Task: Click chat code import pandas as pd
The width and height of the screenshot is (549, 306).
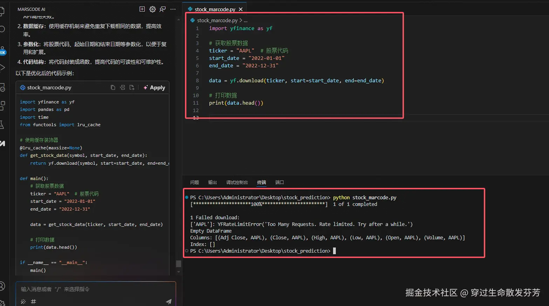Action: click(x=44, y=110)
